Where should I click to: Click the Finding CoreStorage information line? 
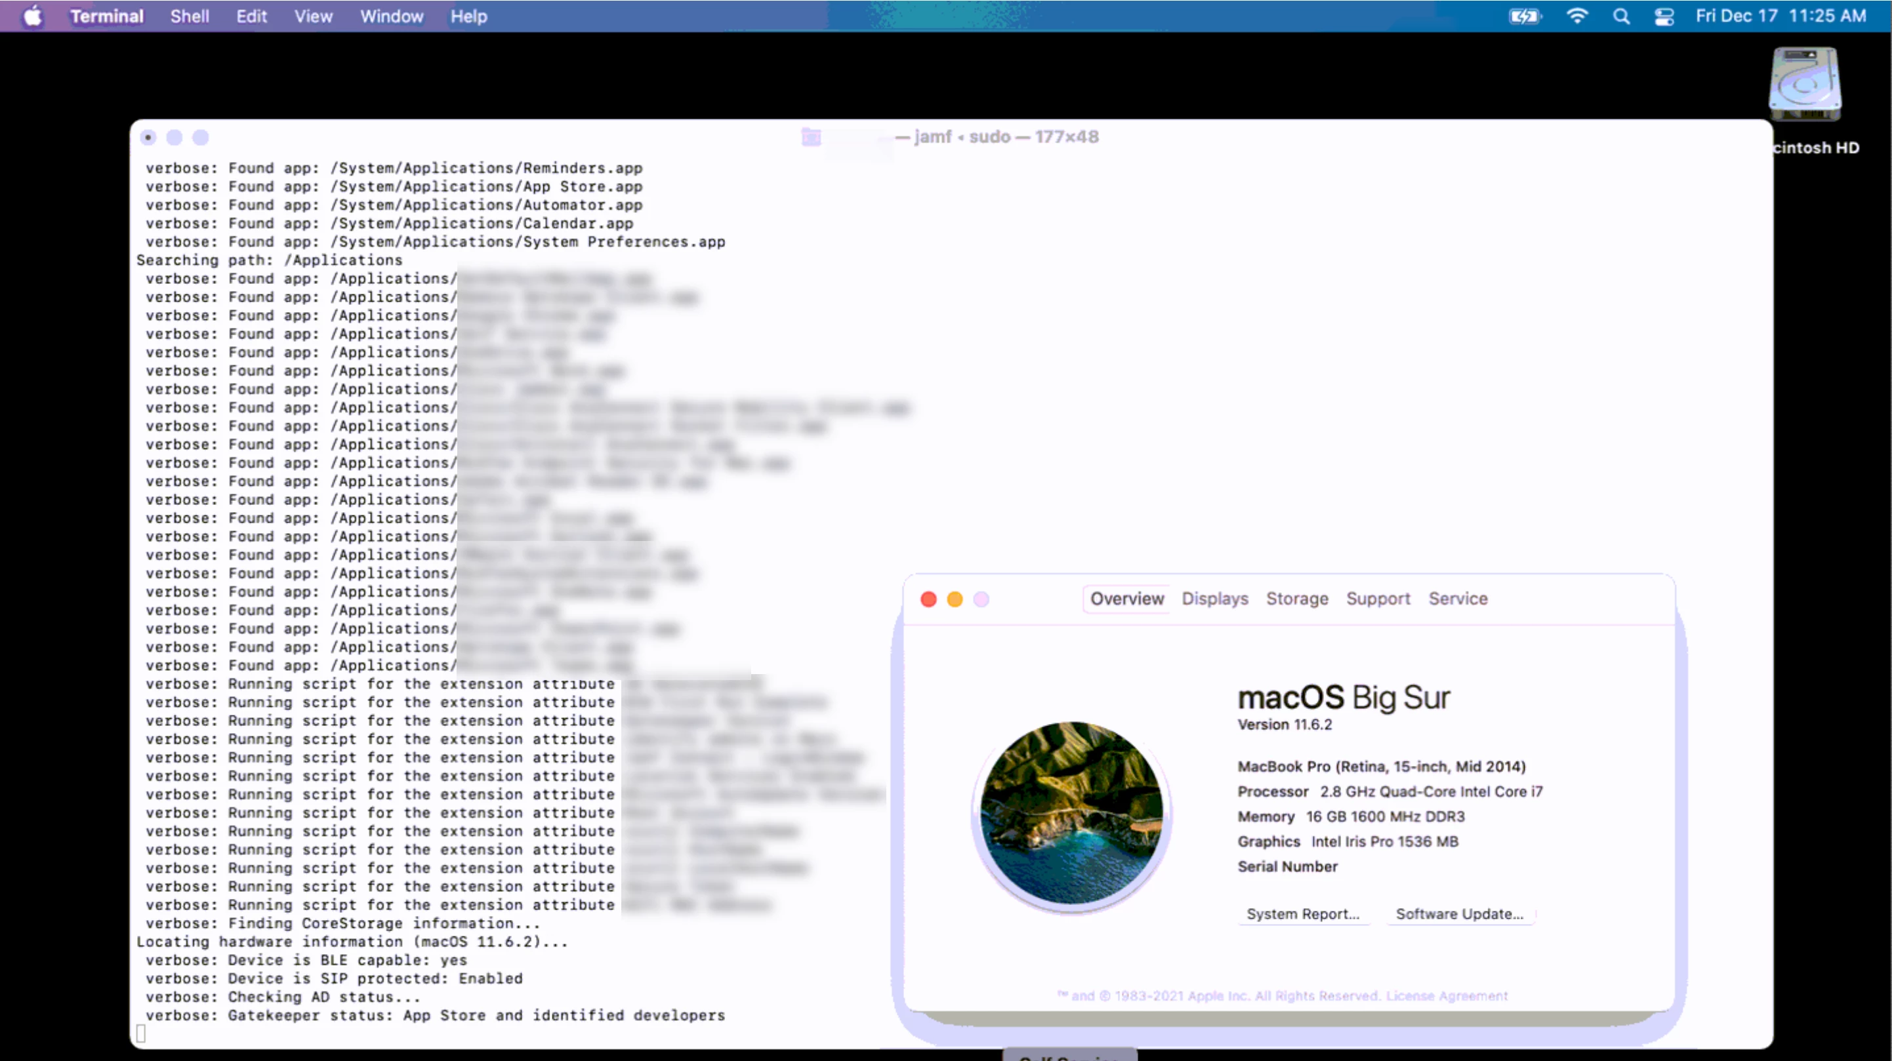pos(342,923)
